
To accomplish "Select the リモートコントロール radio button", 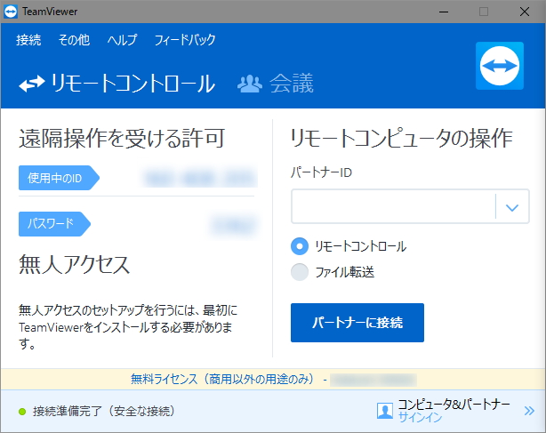I will (300, 246).
